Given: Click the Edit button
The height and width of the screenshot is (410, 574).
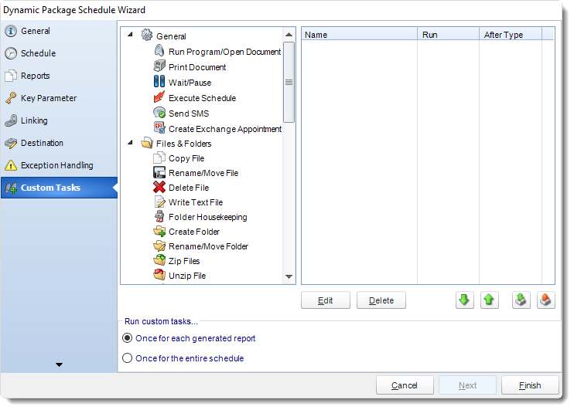Looking at the screenshot, I should coord(326,300).
